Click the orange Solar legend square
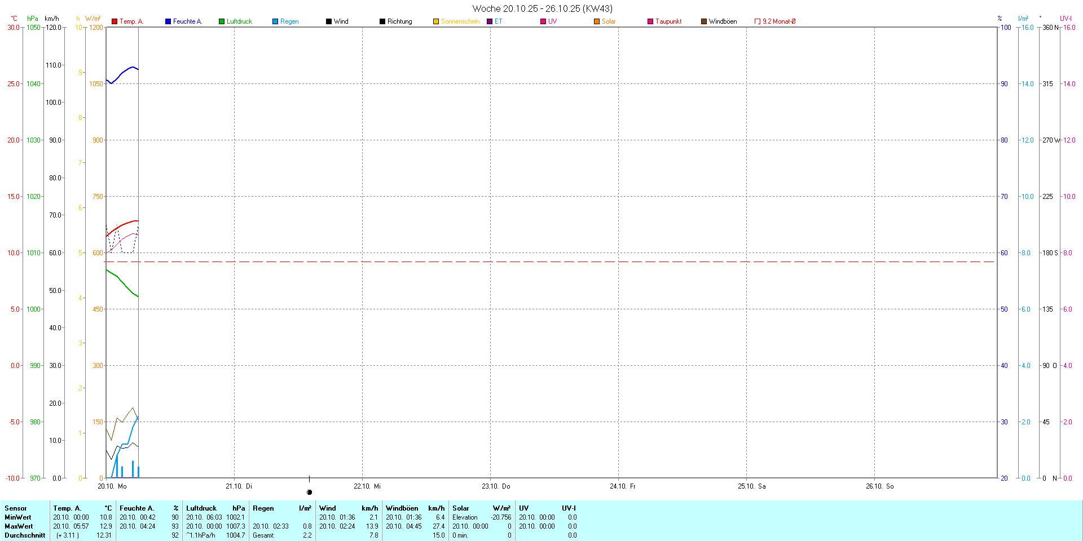The height and width of the screenshot is (541, 1083). pos(597,21)
